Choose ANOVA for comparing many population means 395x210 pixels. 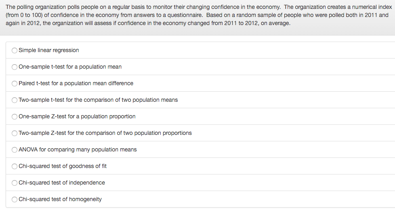pos(15,150)
